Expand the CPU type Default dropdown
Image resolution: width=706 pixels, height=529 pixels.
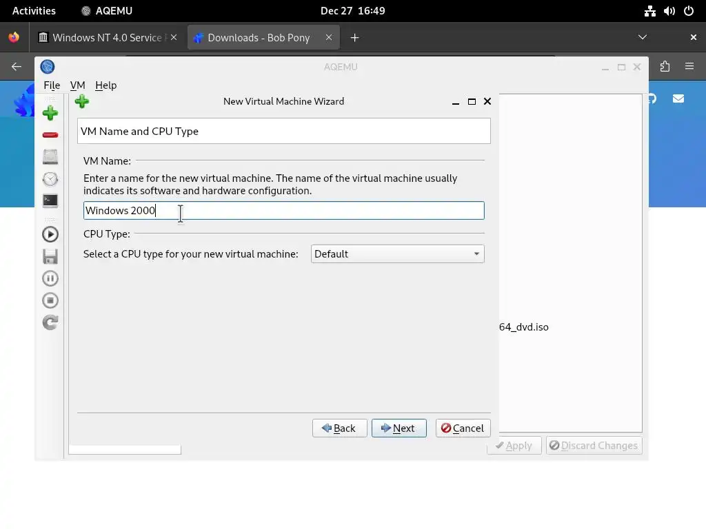point(398,253)
